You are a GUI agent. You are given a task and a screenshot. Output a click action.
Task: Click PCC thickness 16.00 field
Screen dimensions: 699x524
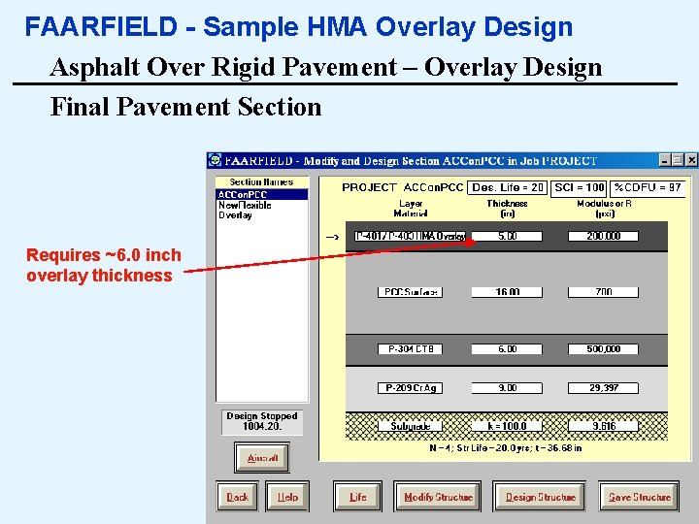click(507, 292)
